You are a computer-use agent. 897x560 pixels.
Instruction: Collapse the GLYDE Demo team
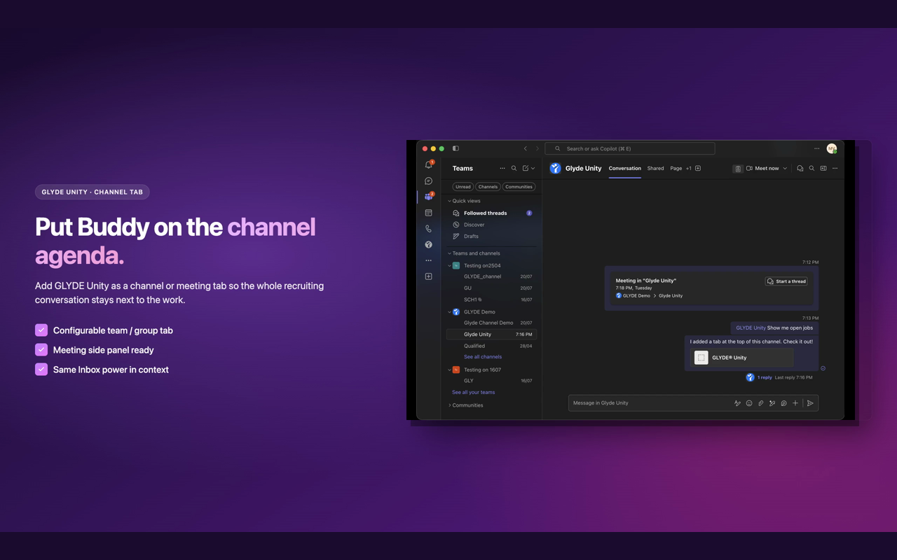(x=450, y=312)
